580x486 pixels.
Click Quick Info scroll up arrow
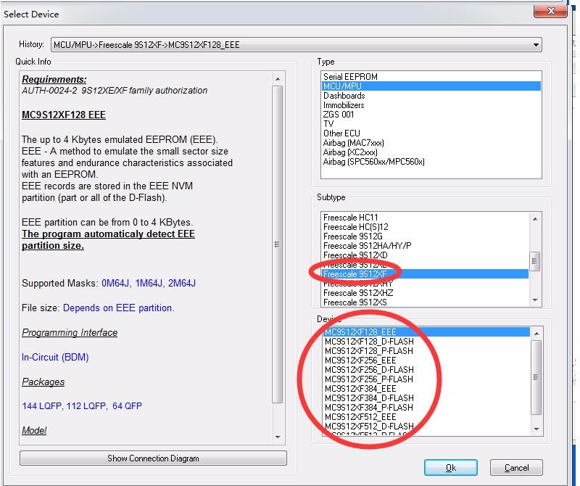[278, 79]
